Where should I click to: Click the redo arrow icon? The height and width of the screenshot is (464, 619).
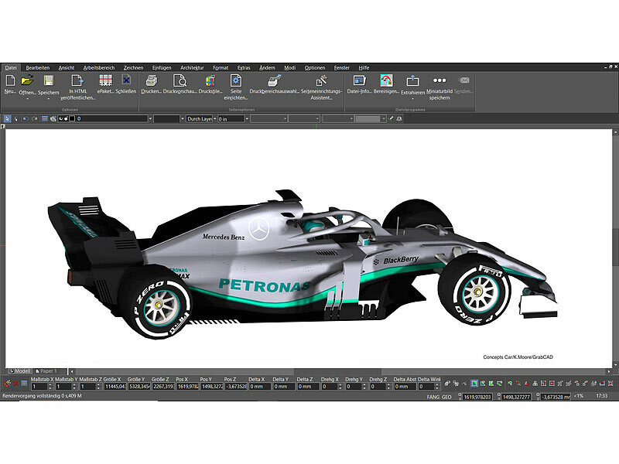34,118
